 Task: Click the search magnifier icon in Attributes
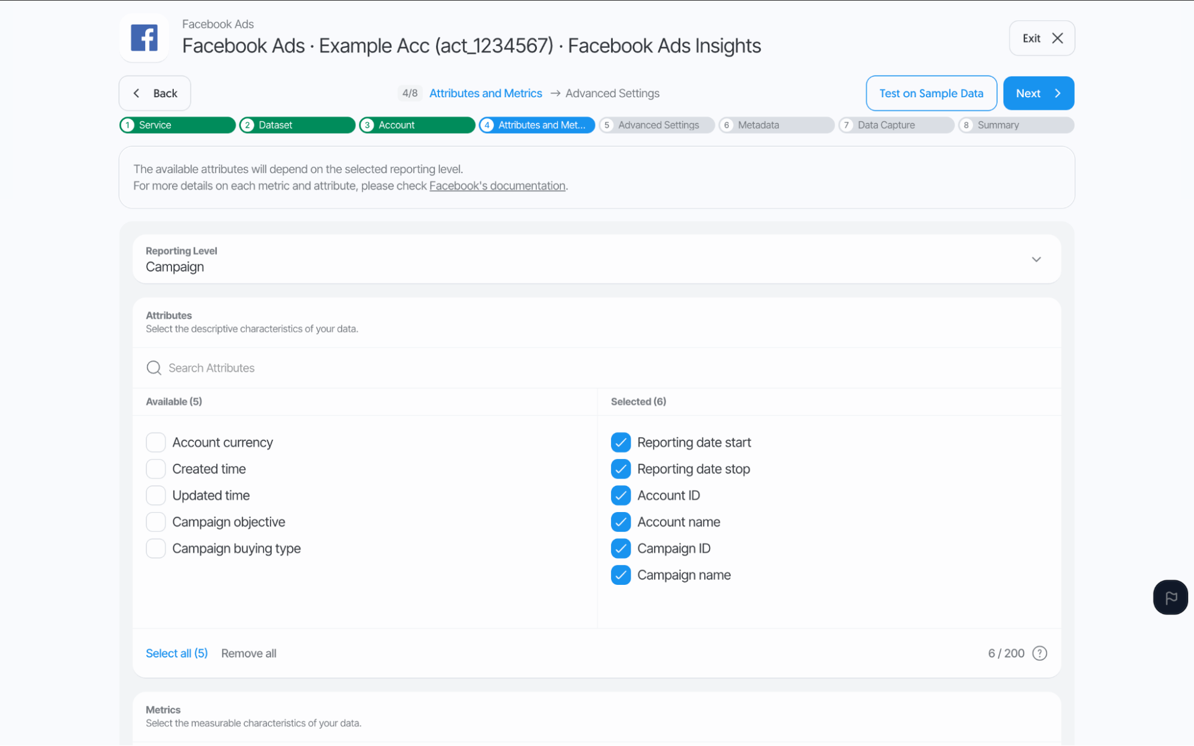154,368
